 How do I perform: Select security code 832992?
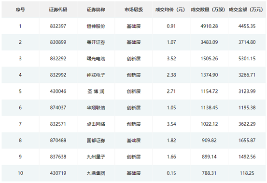(58, 75)
